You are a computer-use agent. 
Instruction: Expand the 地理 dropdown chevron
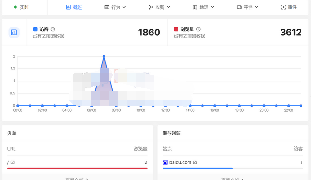point(212,7)
